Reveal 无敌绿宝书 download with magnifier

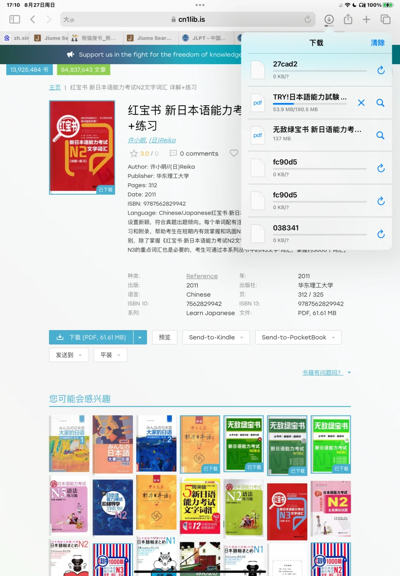coord(380,135)
